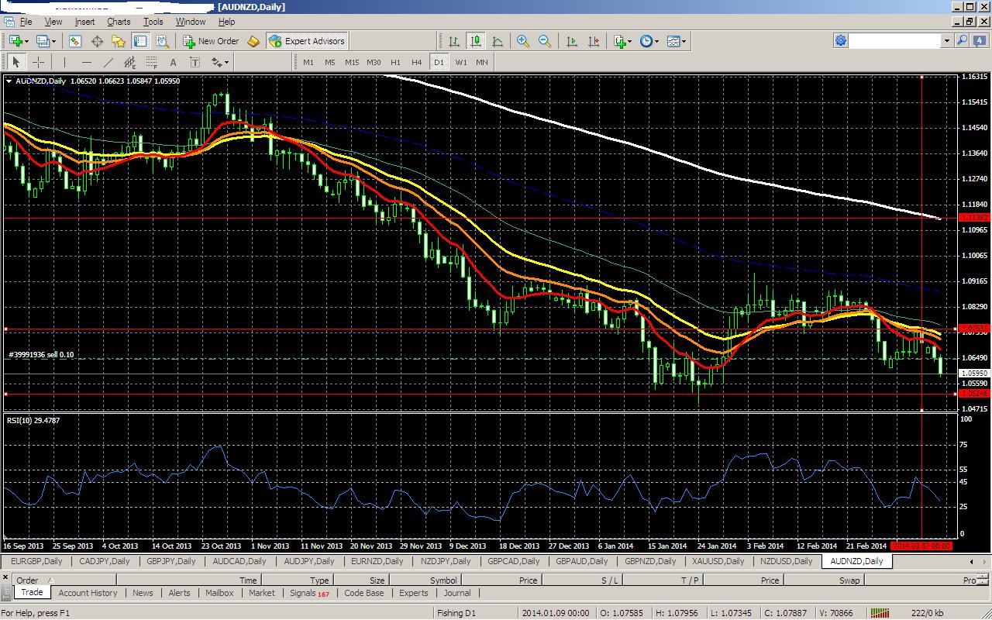Viewport: 992px width, 620px height.
Task: Open the Strategy Tester icon
Action: [x=162, y=41]
